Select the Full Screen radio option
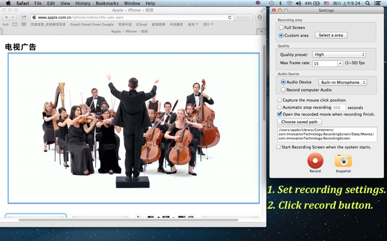387x241 pixels. click(282, 28)
